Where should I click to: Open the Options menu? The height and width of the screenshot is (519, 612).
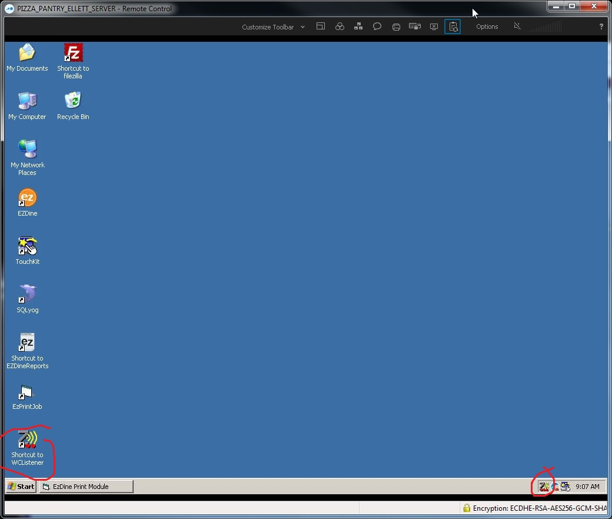[x=487, y=27]
